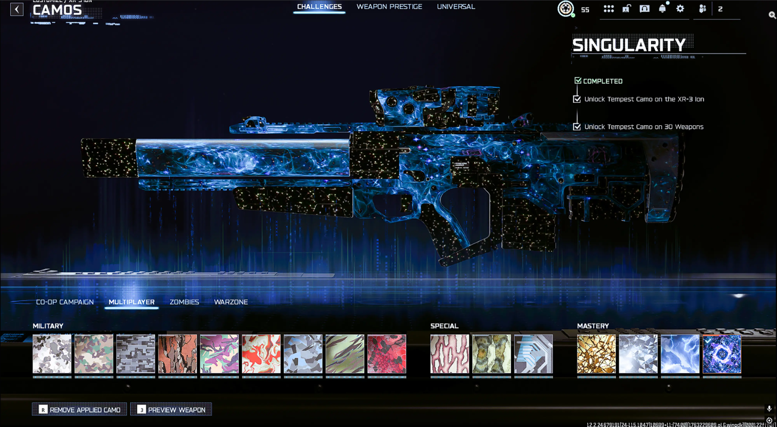Select the white-gray blotch military camo

point(52,354)
